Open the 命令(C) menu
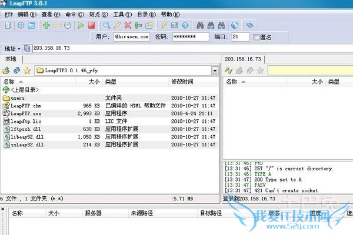 75,15
